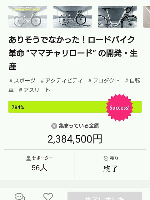Click the 56人 supporter count
The image size is (150, 200).
39,168
